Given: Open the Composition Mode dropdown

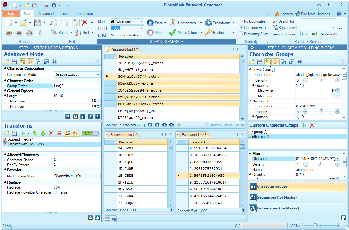Looking at the screenshot, I should click(98, 75).
